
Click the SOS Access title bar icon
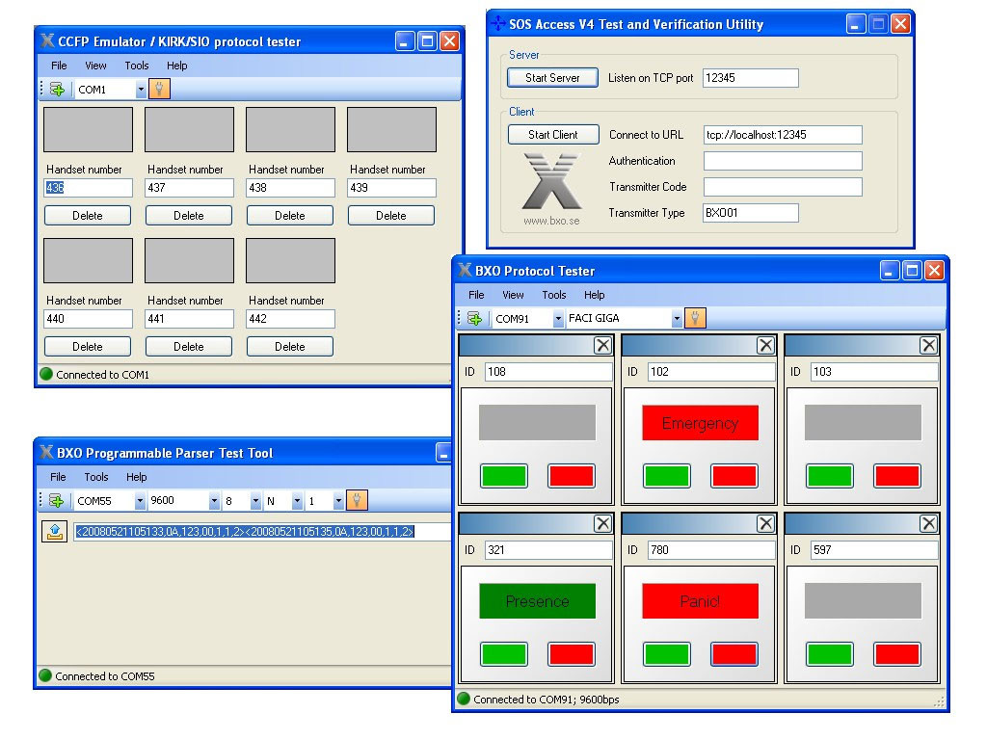tap(498, 24)
